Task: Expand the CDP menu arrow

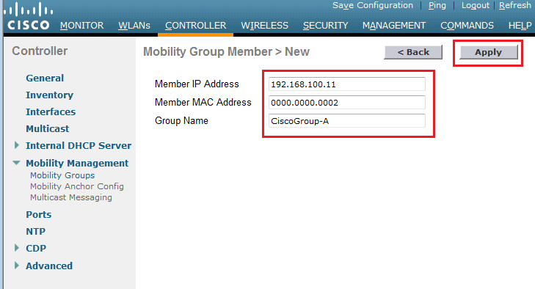Action: pyautogui.click(x=16, y=248)
